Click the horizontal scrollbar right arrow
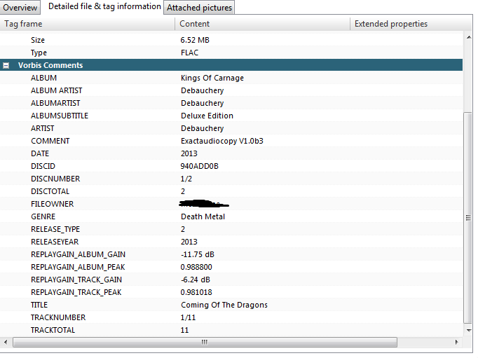 (457, 342)
